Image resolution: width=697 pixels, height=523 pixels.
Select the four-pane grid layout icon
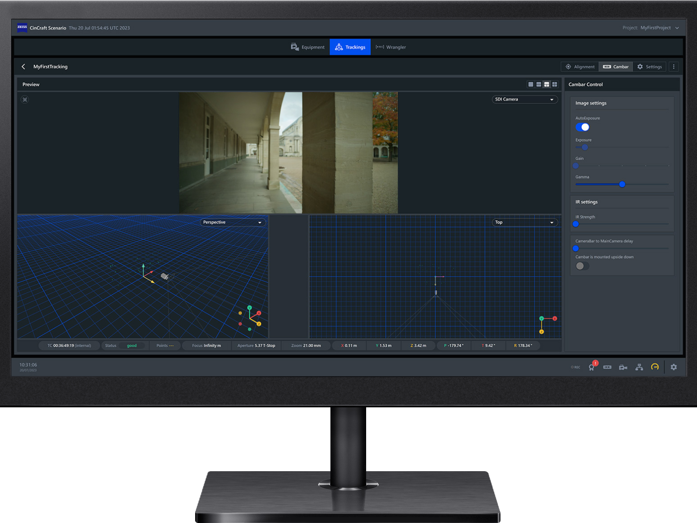click(x=555, y=84)
